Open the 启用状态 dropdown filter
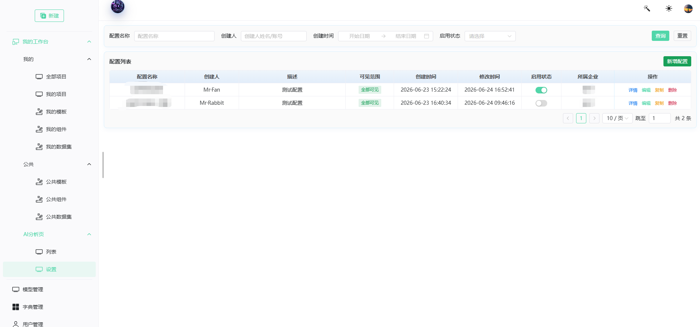Viewport: 700px width, 327px height. pyautogui.click(x=490, y=36)
